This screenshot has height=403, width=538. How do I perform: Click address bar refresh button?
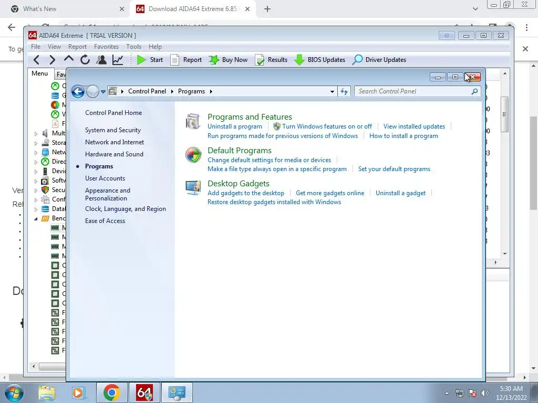pos(344,91)
